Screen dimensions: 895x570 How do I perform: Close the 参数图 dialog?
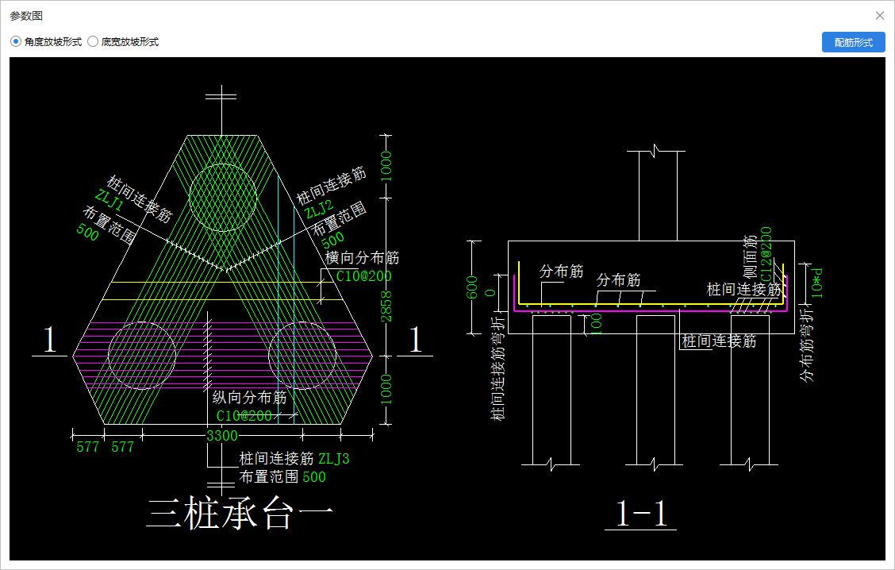pyautogui.click(x=880, y=15)
